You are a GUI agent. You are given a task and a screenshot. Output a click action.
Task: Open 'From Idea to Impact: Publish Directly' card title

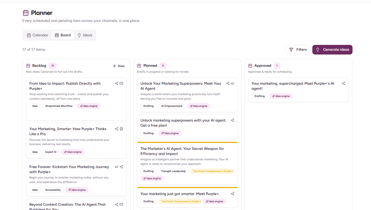(x=65, y=86)
